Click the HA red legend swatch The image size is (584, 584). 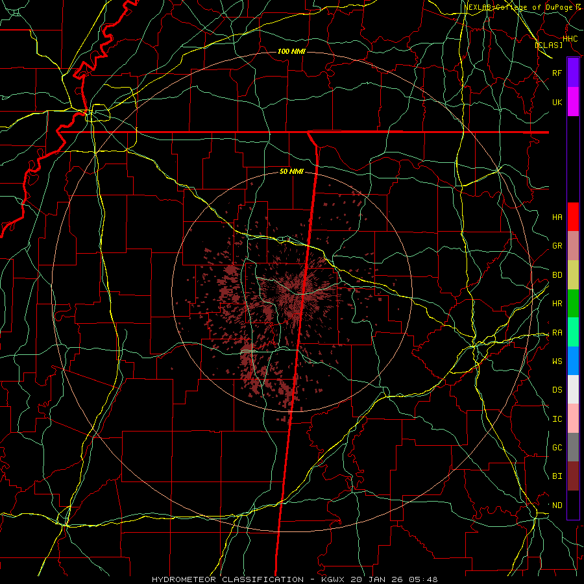[x=573, y=217]
